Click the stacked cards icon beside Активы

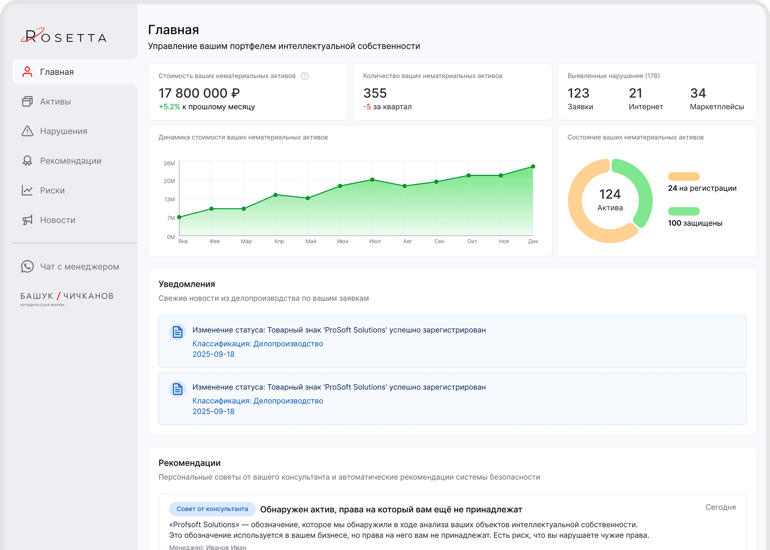coord(27,101)
